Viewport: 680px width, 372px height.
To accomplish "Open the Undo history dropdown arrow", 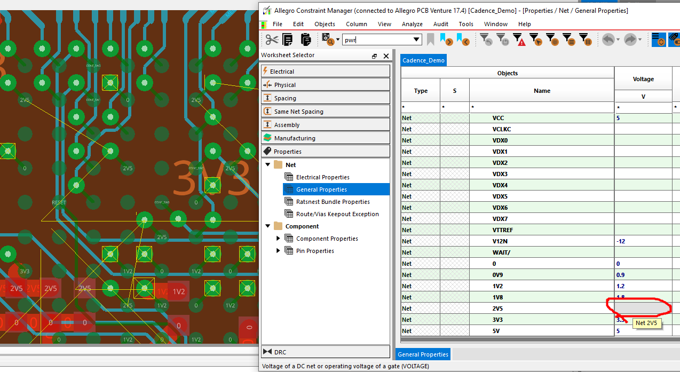I will (618, 39).
